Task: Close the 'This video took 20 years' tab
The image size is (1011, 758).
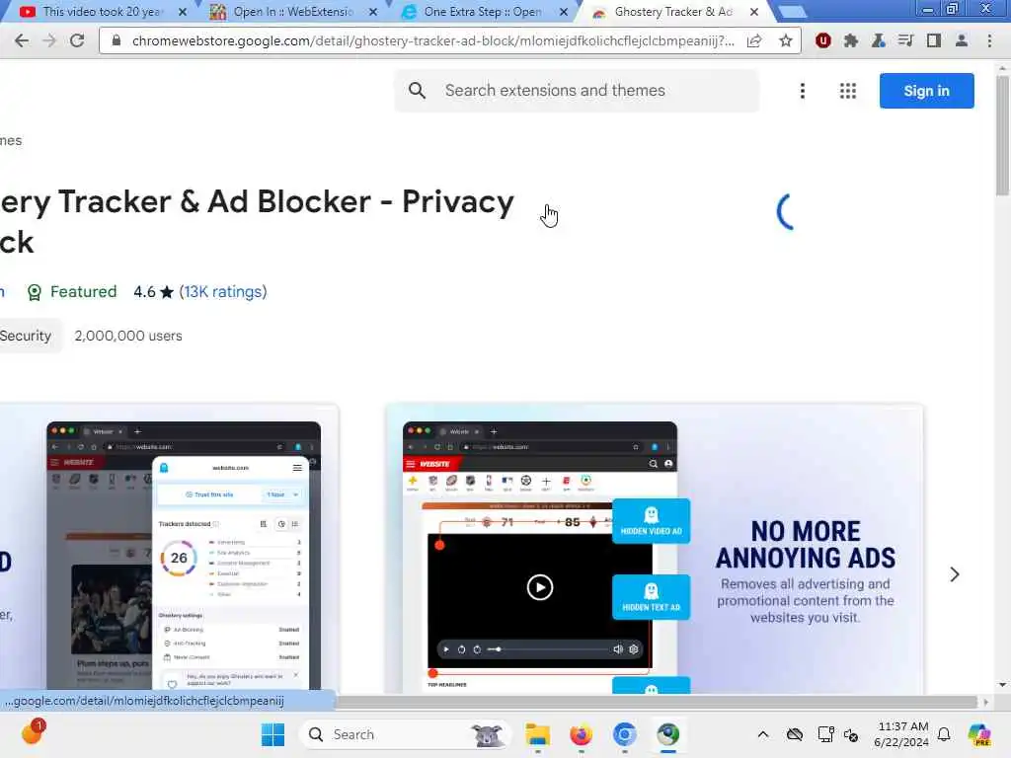Action: (183, 12)
